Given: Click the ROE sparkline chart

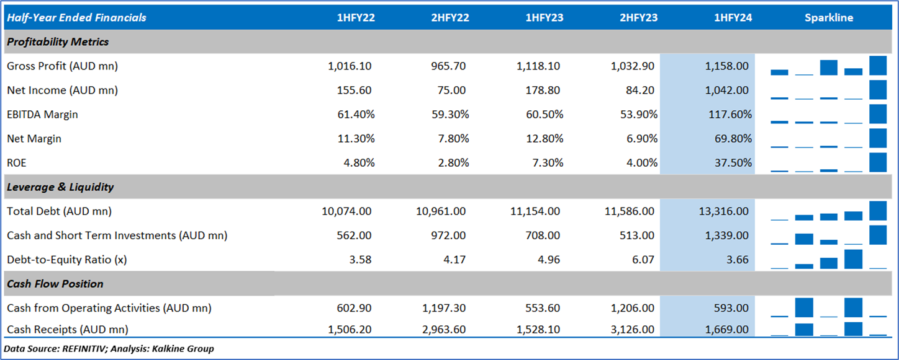Looking at the screenshot, I should coord(828,163).
